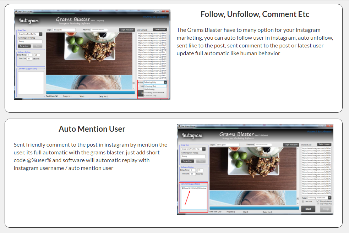The height and width of the screenshot is (233, 349).
Task: Click Time Out '60' field in Follow/Unfollow screenshot
Action: click(29, 59)
